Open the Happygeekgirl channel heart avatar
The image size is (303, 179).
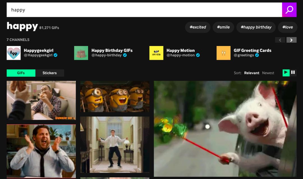point(13,53)
